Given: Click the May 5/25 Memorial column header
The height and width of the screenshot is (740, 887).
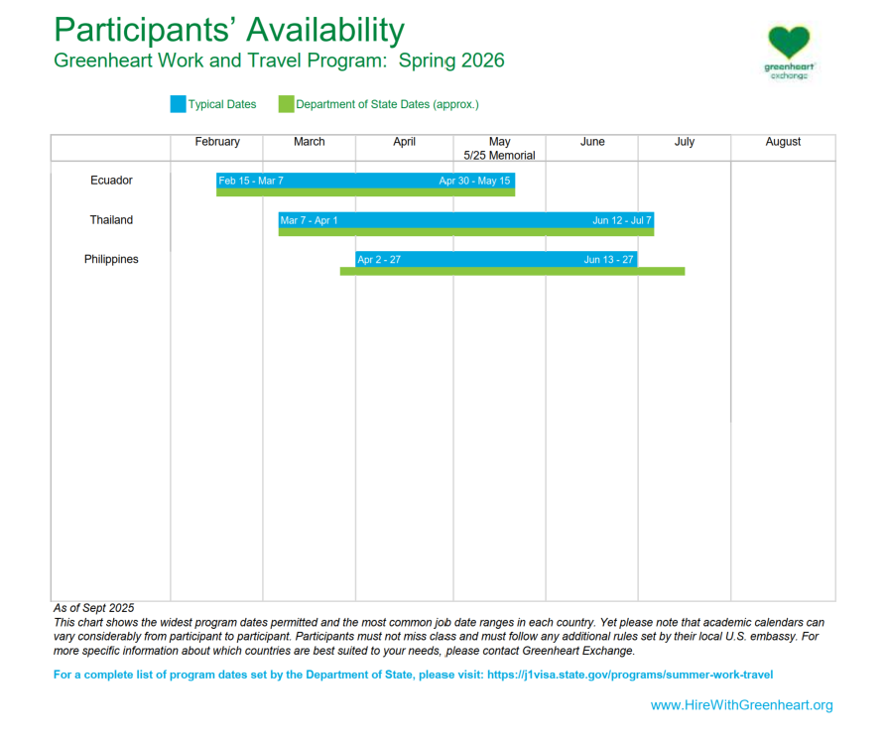Looking at the screenshot, I should (x=499, y=148).
